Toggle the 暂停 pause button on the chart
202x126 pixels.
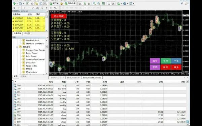tap(155, 67)
